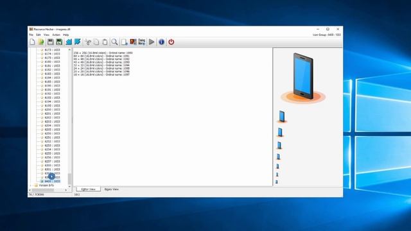Open the File menu
This screenshot has width=411, height=231.
click(x=31, y=35)
